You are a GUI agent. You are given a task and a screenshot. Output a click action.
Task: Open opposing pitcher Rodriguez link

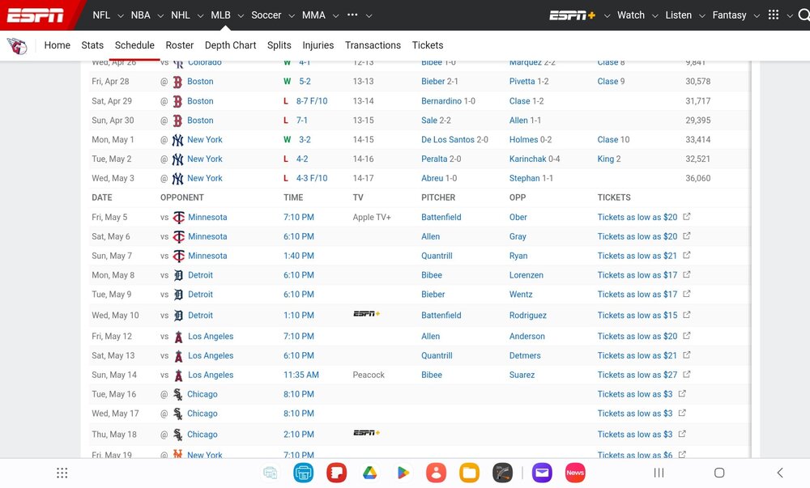click(x=528, y=315)
